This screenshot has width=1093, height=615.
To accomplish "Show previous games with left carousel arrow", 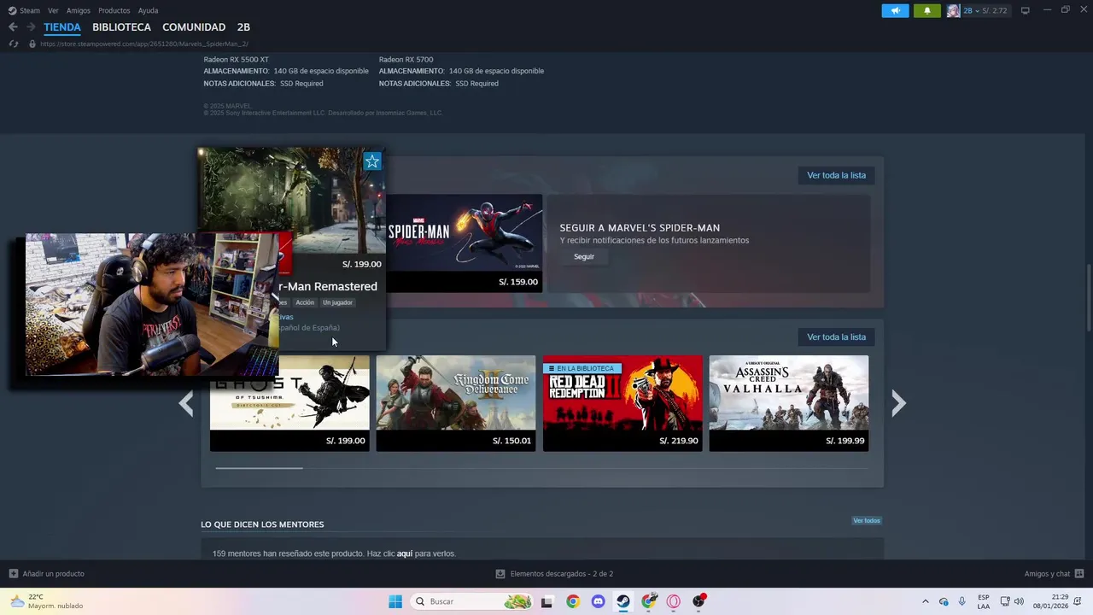I will pyautogui.click(x=186, y=403).
